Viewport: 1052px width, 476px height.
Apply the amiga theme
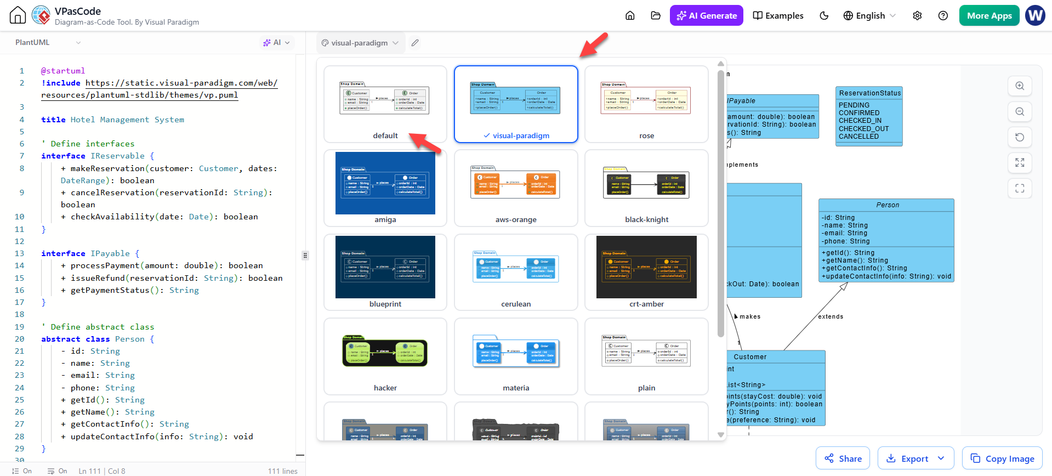[x=385, y=188]
